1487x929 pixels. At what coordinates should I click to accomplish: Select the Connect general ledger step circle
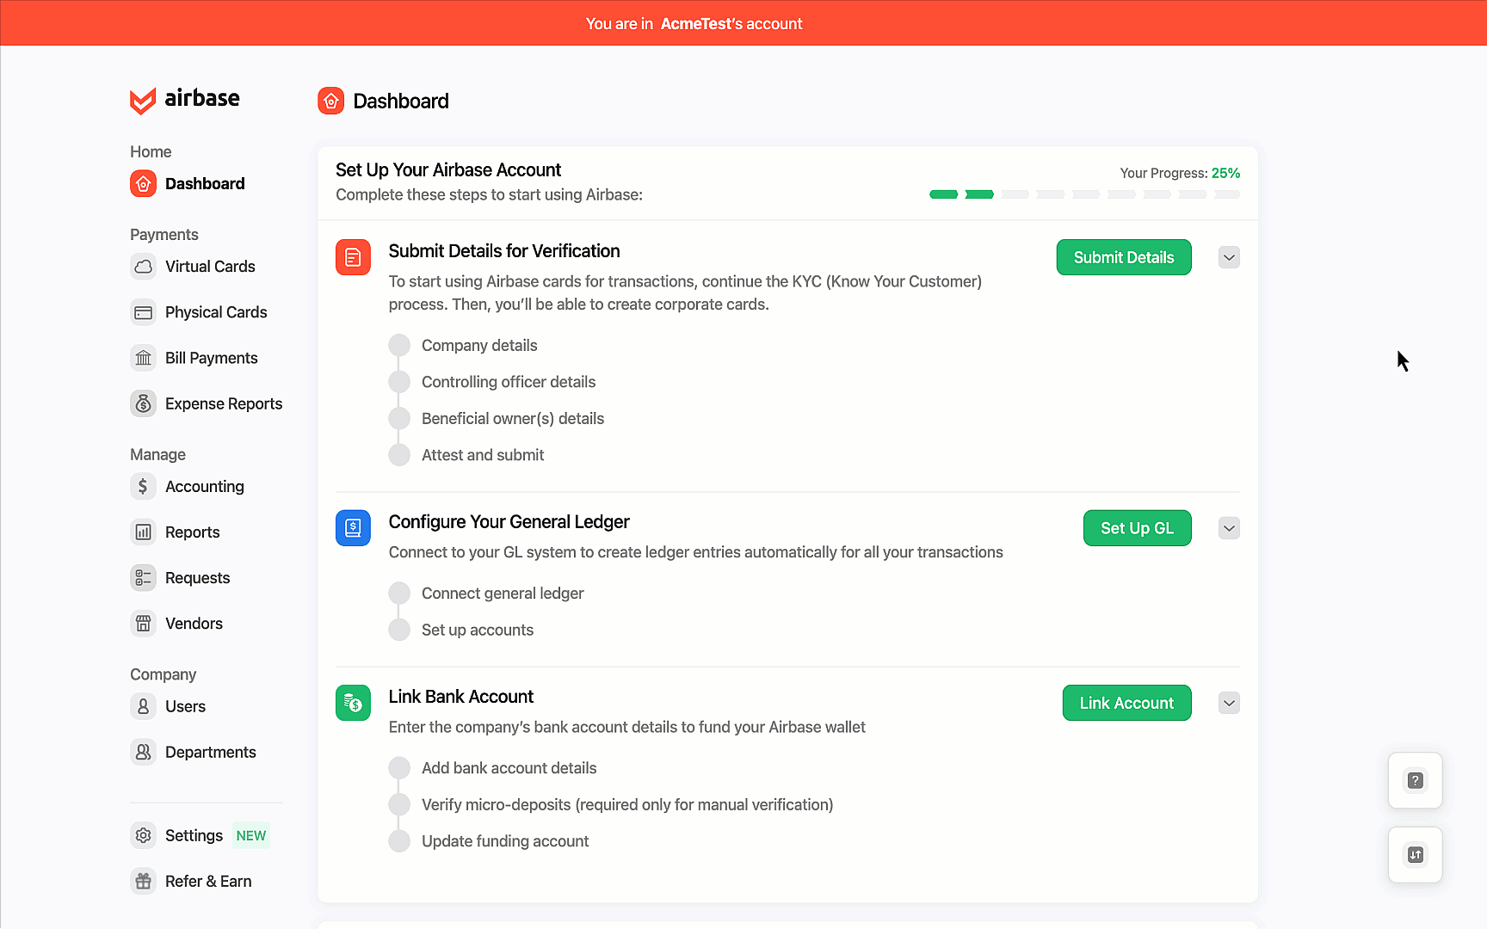pos(399,593)
